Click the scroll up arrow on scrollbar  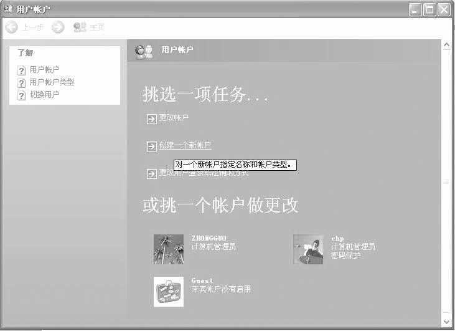click(446, 46)
